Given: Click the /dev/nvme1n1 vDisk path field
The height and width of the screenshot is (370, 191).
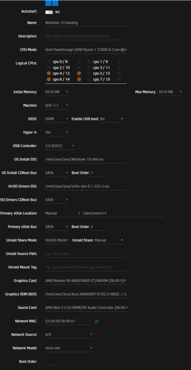Looking at the screenshot, I should (123, 213).
